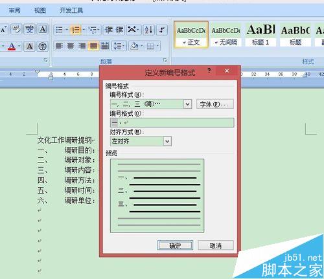Click the hanging indent marker on the ruler
The height and width of the screenshot is (279, 324).
(51, 75)
